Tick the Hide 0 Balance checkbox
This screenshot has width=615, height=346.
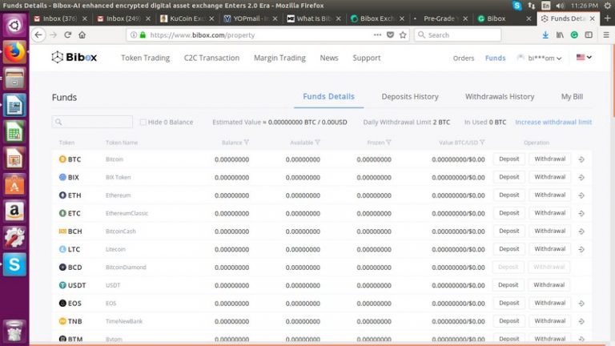tap(143, 122)
